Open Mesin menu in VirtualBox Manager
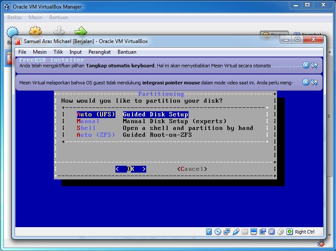336x251 pixels. [x=35, y=17]
